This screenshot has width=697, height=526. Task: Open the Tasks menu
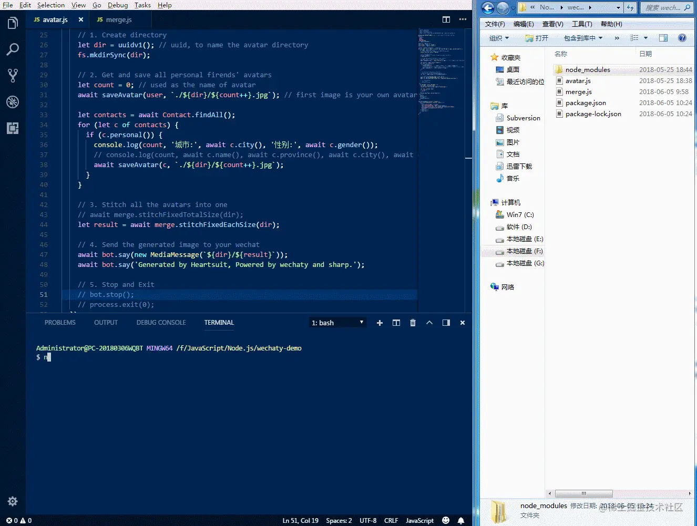142,5
